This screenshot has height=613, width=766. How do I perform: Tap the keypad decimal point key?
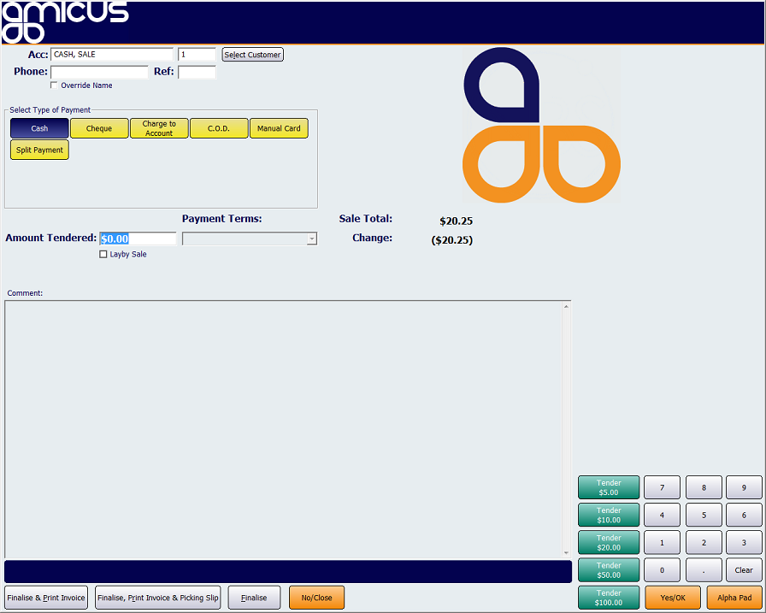704,570
